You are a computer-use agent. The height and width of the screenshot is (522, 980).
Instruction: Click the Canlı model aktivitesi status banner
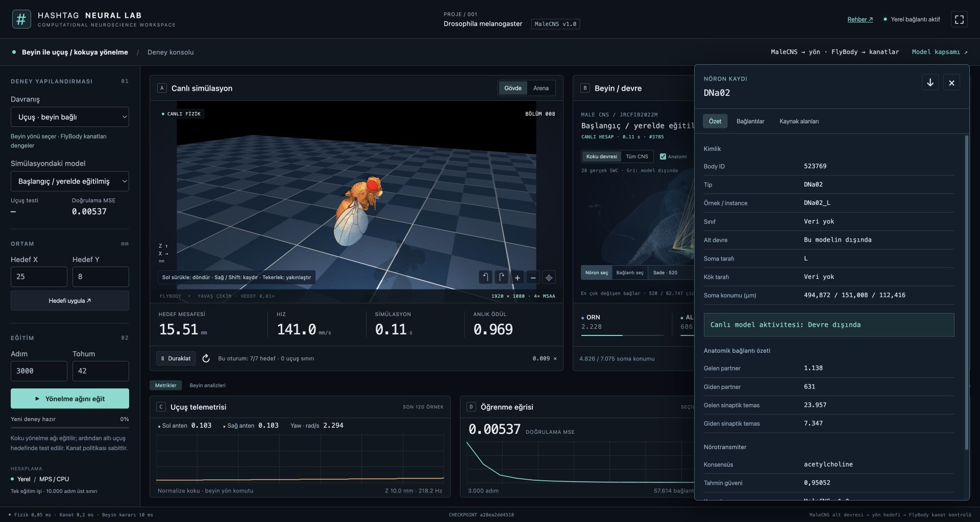(829, 325)
